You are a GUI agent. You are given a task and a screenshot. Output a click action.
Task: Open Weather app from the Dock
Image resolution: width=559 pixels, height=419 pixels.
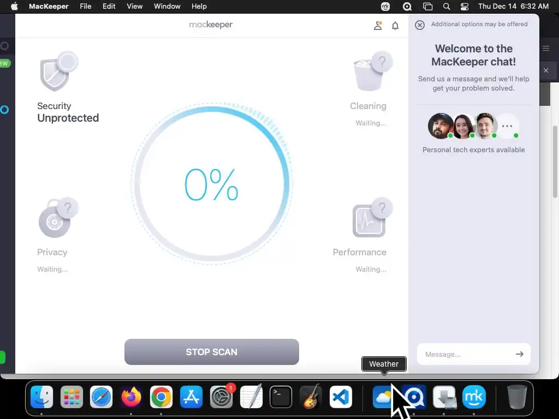point(384,397)
